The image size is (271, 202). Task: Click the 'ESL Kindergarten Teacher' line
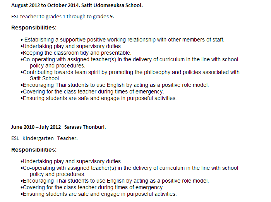44,138
